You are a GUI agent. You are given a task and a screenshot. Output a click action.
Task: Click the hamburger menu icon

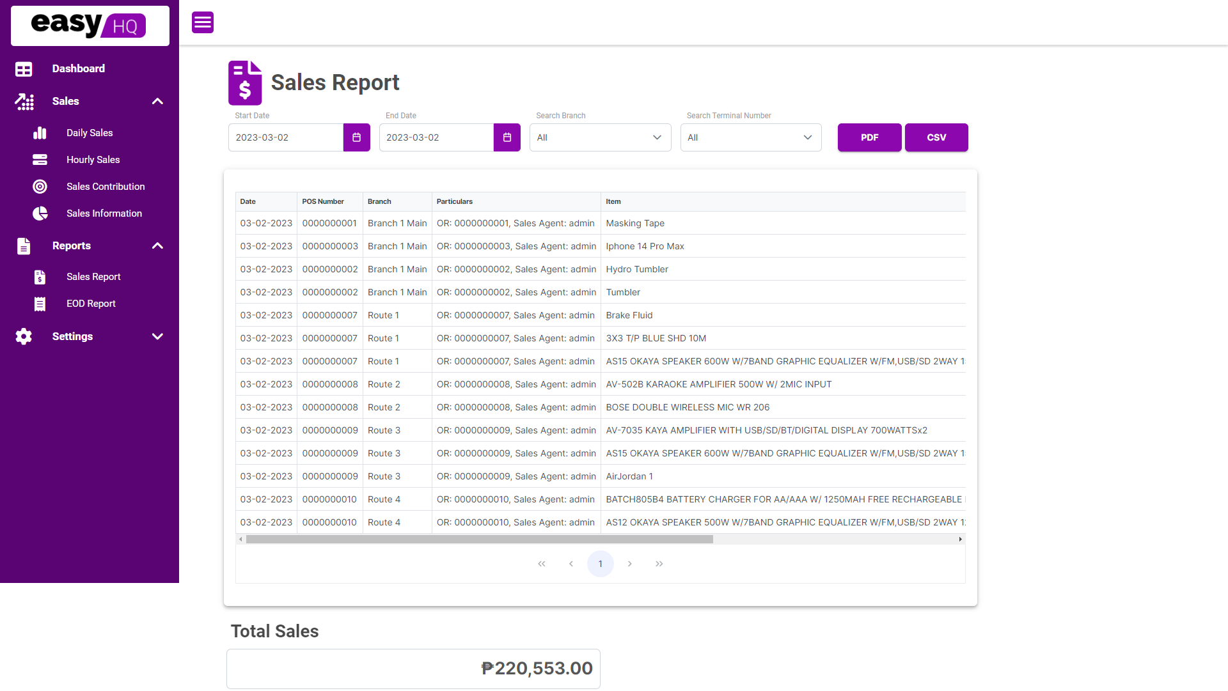[x=202, y=23]
